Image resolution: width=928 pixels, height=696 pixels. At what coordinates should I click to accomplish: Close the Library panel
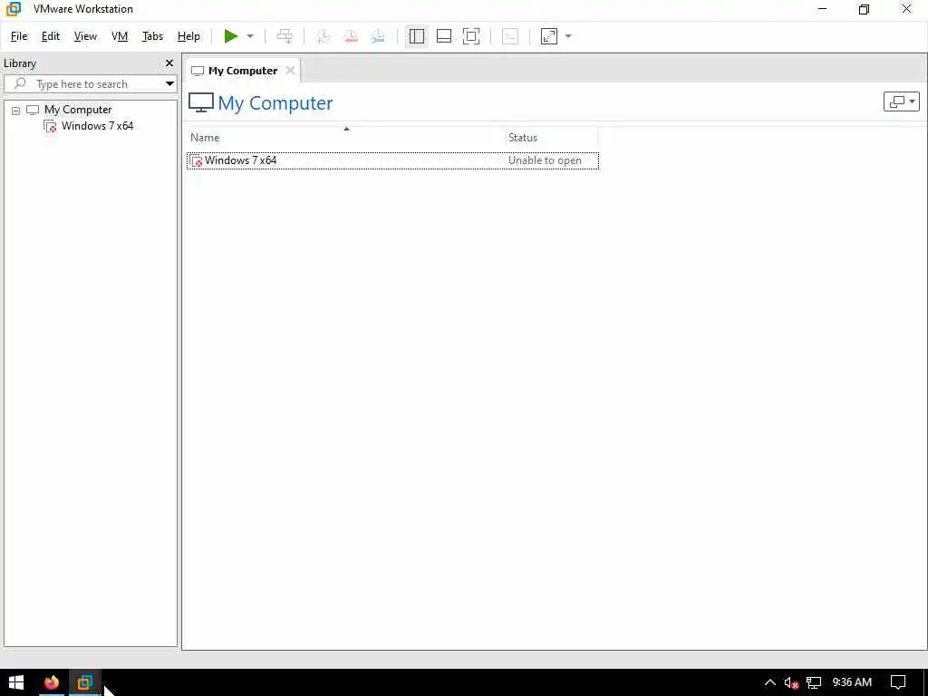pyautogui.click(x=169, y=63)
